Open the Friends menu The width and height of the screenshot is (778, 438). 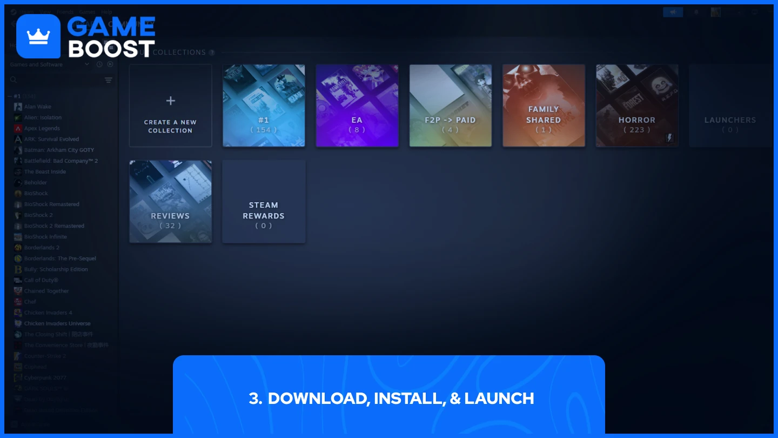click(65, 12)
